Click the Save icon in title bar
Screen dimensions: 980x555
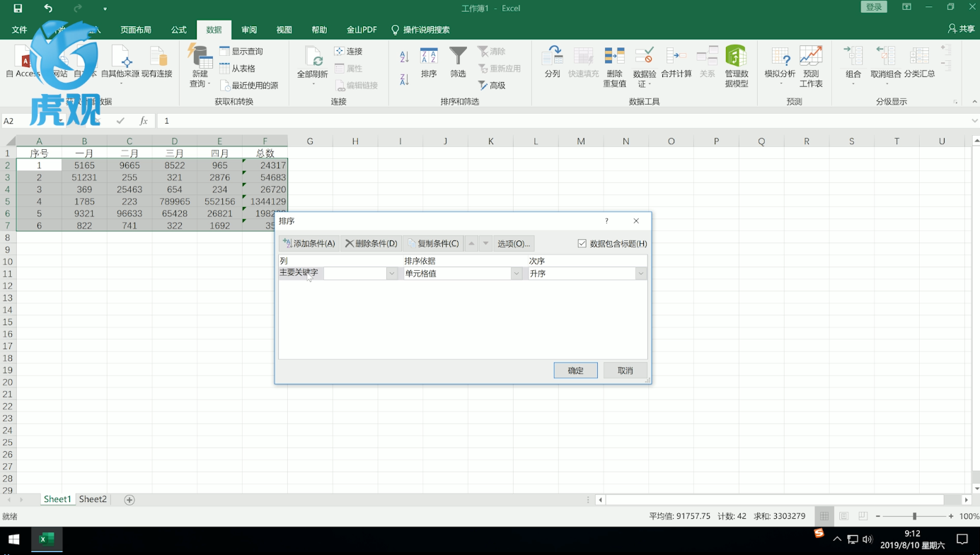18,8
